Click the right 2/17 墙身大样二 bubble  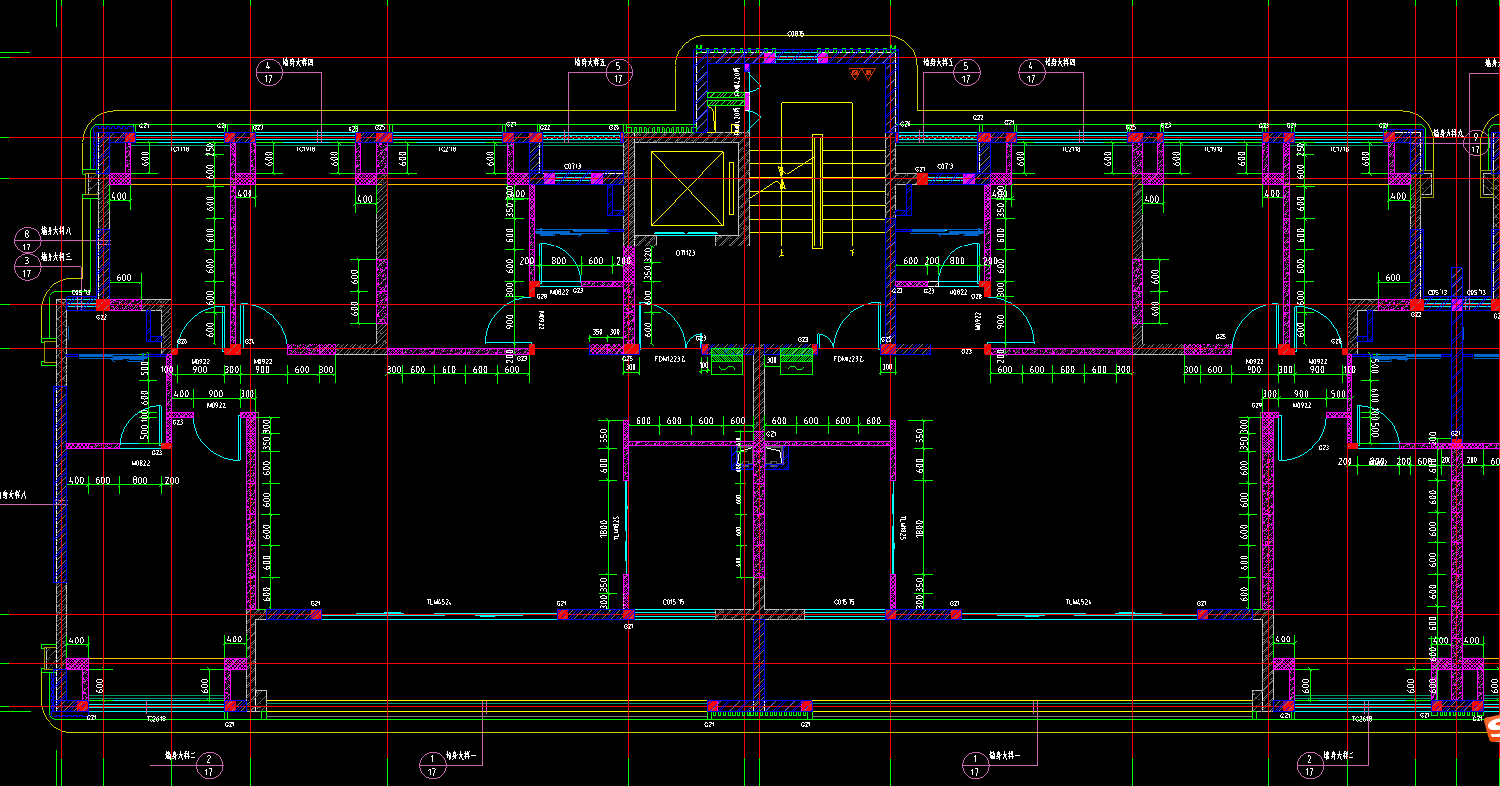[1310, 764]
